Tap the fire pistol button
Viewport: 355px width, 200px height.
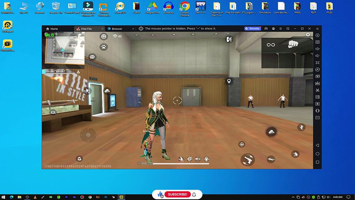click(x=248, y=160)
